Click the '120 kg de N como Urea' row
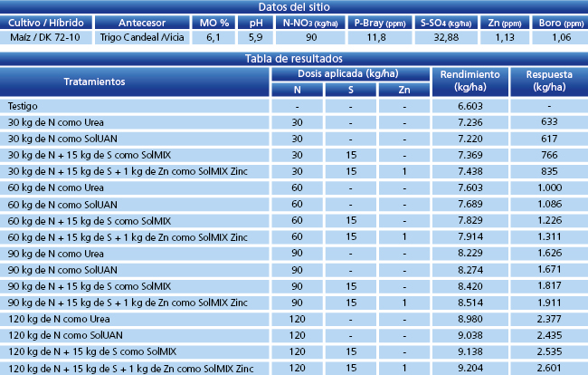Screen dimensions: 588x375 pyautogui.click(x=58, y=318)
